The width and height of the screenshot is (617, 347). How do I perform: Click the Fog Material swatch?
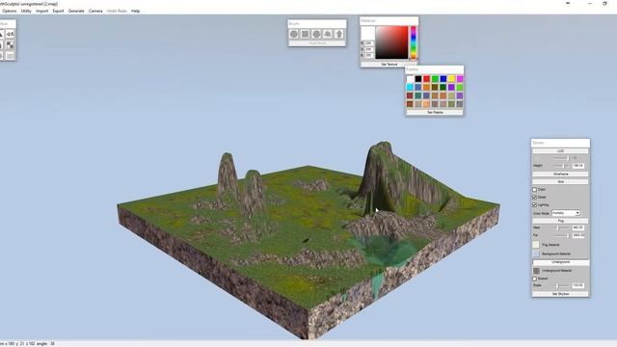tap(536, 245)
